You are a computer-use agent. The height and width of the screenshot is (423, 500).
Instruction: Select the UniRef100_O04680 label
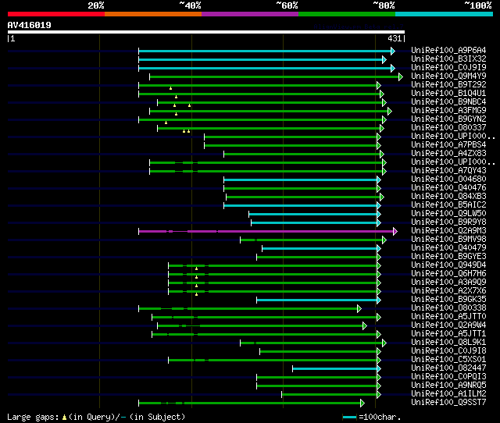tap(448, 179)
